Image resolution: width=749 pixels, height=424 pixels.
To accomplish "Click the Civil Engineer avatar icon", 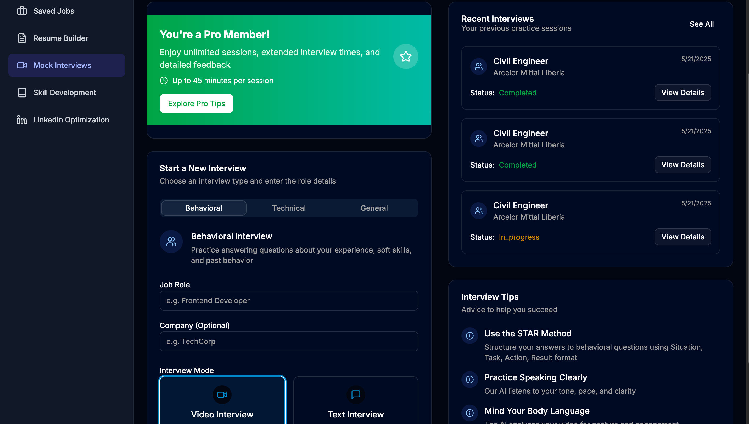I will [x=478, y=66].
